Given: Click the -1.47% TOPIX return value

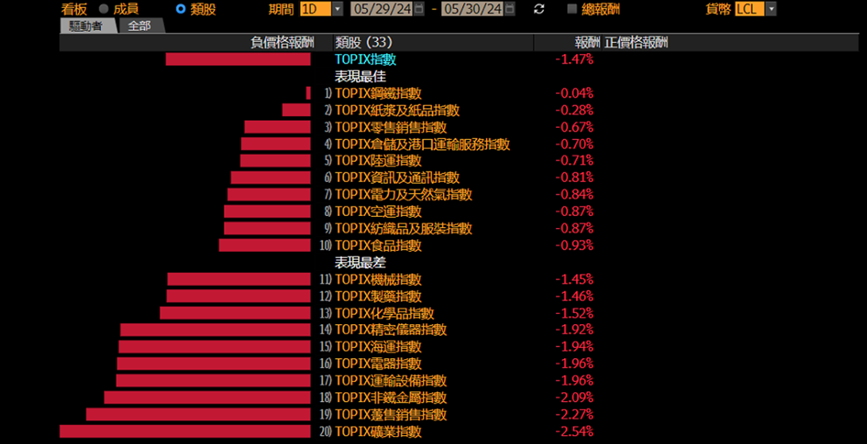Looking at the screenshot, I should (574, 59).
